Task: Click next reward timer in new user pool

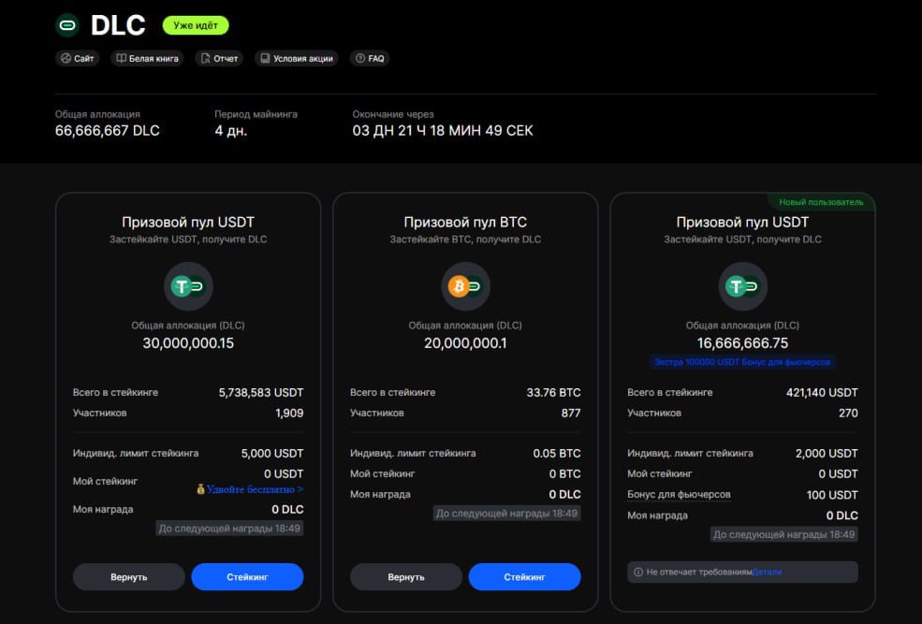Action: pos(783,535)
